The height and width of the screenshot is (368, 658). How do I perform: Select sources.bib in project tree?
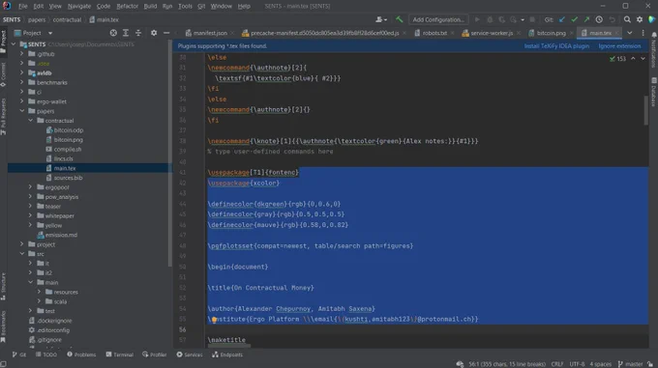click(x=68, y=178)
